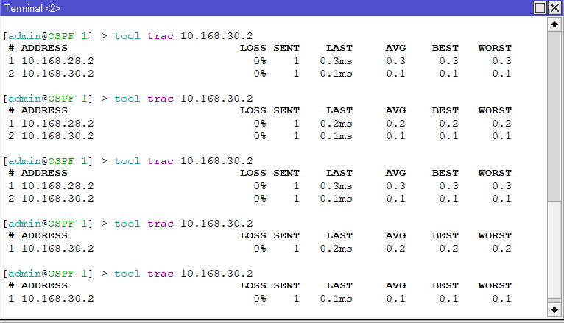This screenshot has height=323, width=564.
Task: Close the Terminal <2> window
Action: coord(554,7)
